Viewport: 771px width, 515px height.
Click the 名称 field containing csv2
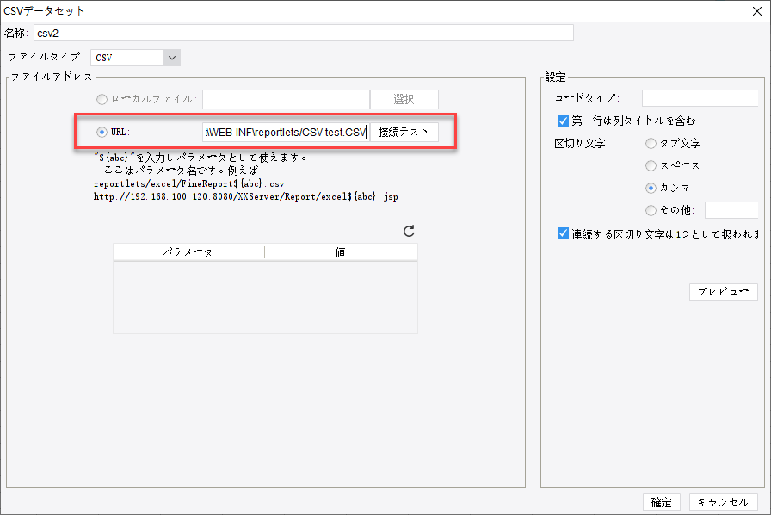click(x=304, y=33)
